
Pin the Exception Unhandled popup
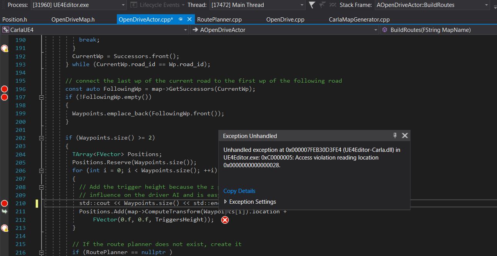(x=395, y=135)
